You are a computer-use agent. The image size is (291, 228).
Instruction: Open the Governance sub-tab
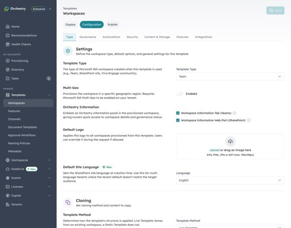(88, 37)
